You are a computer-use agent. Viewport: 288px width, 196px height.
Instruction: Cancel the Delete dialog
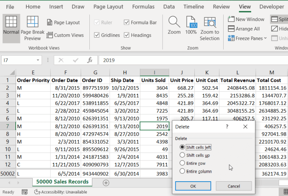click(233, 186)
